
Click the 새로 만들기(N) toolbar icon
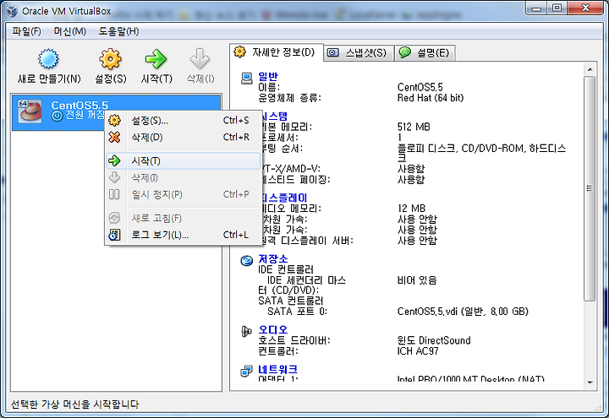[48, 59]
